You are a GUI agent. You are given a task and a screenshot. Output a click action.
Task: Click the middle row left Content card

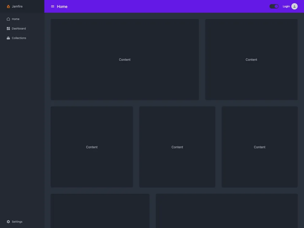click(x=92, y=147)
